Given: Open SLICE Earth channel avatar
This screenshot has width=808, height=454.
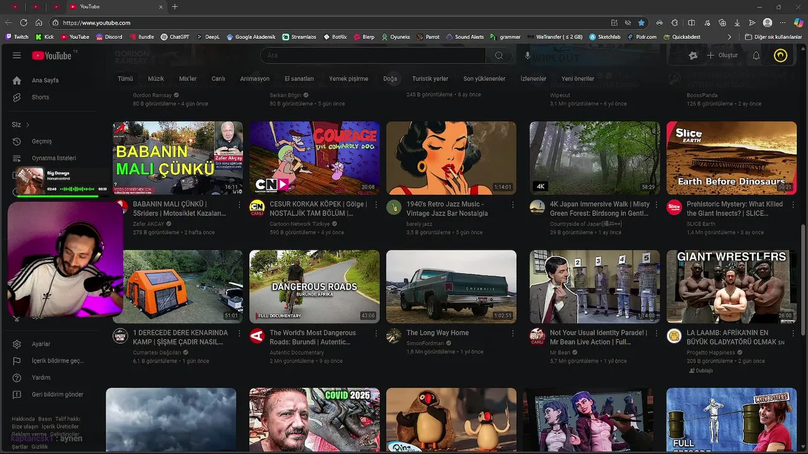Looking at the screenshot, I should (x=674, y=207).
